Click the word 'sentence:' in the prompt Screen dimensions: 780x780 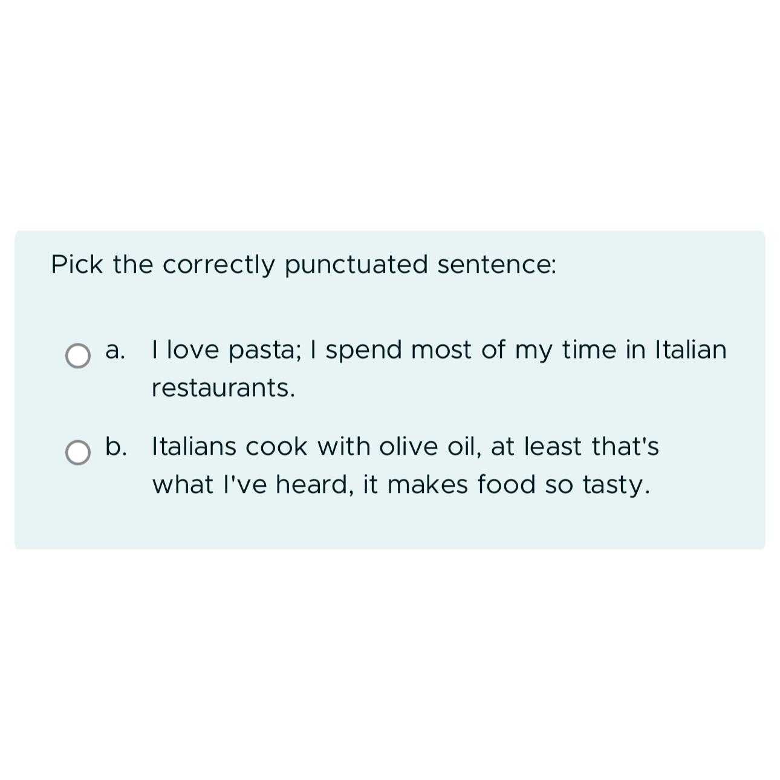(496, 265)
